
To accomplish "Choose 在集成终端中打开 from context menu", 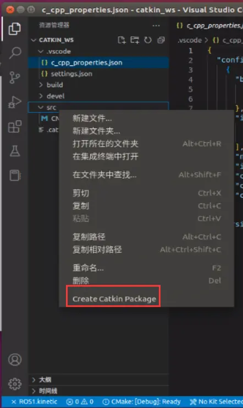I will (106, 157).
